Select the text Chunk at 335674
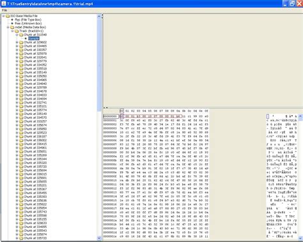 point(35,125)
